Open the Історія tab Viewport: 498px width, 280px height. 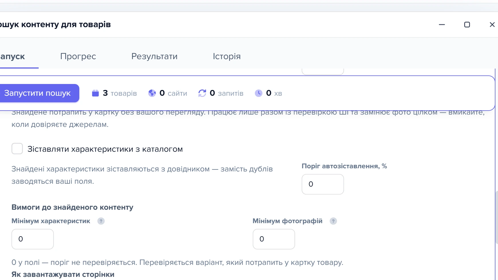pos(227,56)
